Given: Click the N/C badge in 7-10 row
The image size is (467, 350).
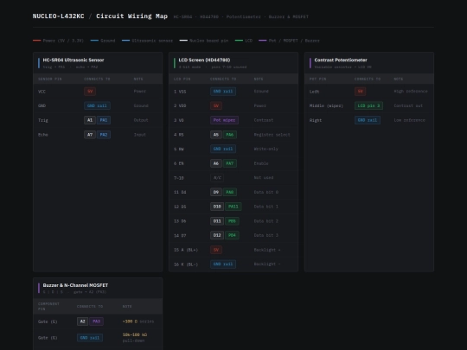Looking at the screenshot, I should pos(217,178).
